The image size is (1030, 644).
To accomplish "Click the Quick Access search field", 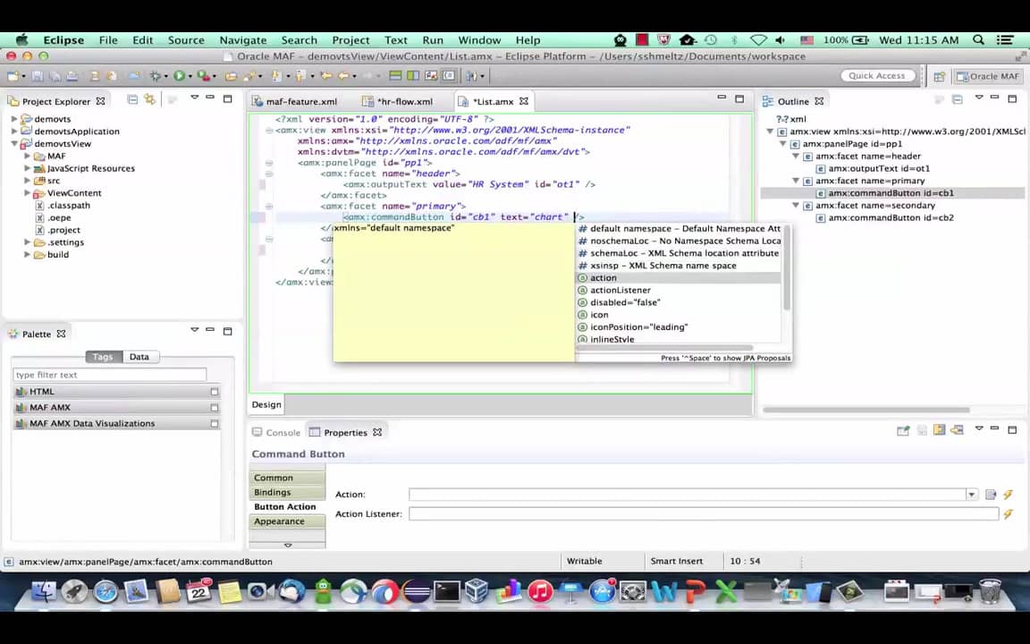I will click(x=877, y=75).
